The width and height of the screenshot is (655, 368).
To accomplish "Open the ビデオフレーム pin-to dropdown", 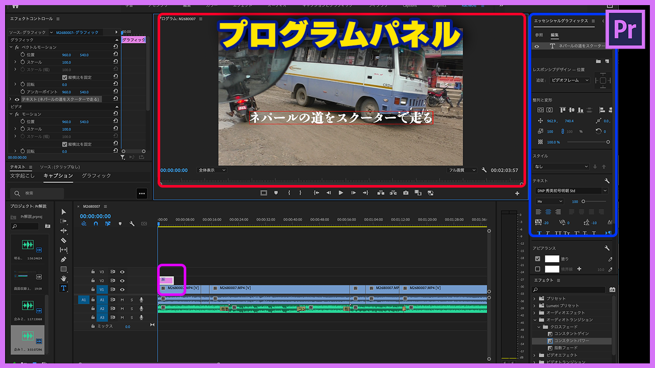I will (x=570, y=80).
